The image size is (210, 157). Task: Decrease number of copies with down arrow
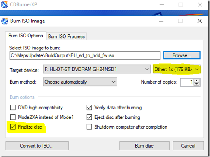pyautogui.click(x=196, y=84)
